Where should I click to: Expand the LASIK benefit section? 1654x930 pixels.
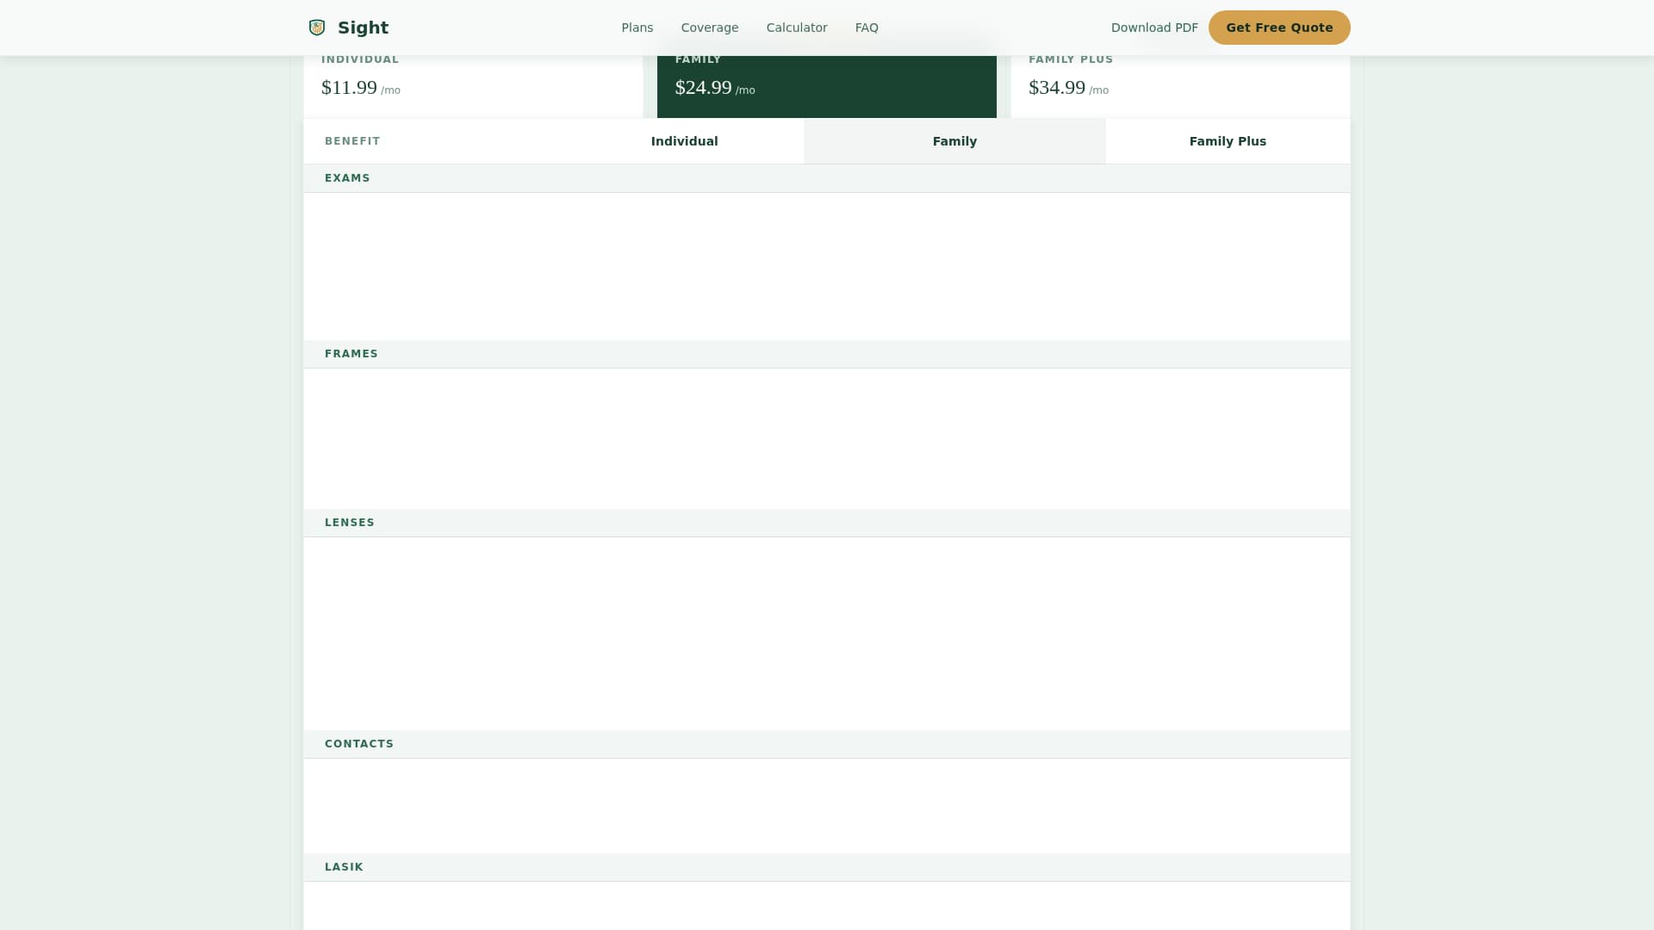coord(344,867)
